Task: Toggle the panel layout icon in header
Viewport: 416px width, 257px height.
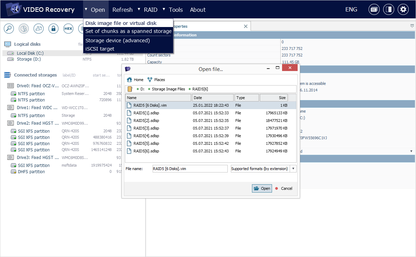Action: 388,9
